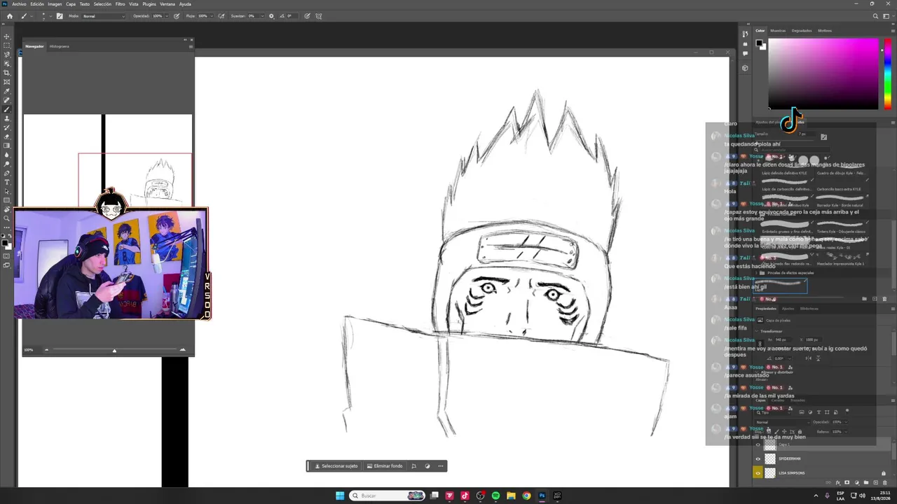
Task: Select the LISA SIMPSONS layer by name
Action: (792, 473)
